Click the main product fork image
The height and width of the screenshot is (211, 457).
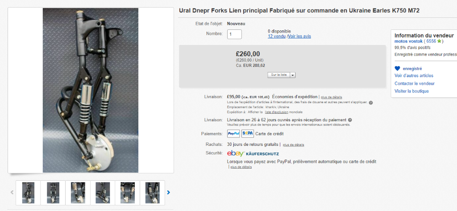[x=91, y=90]
